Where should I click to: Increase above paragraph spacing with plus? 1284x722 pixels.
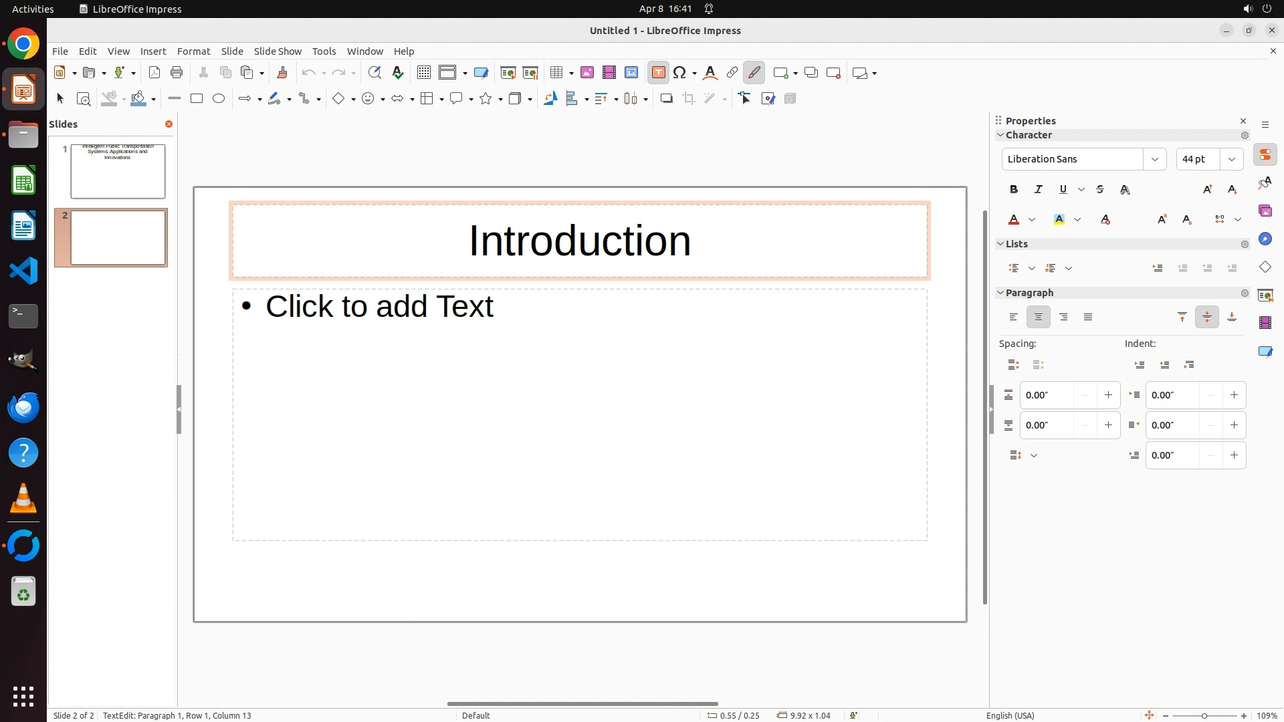point(1108,395)
